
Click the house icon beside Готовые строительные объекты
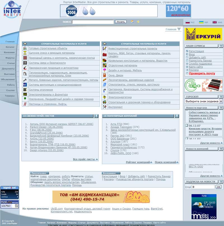pos(25,48)
